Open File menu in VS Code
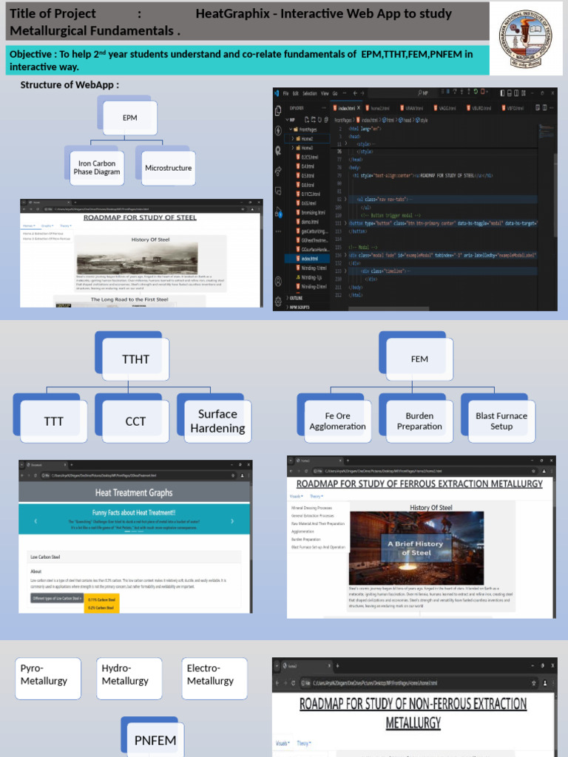The height and width of the screenshot is (757, 568). [285, 93]
